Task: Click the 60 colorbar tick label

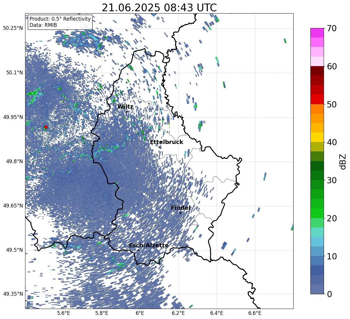Action: pyautogui.click(x=332, y=66)
